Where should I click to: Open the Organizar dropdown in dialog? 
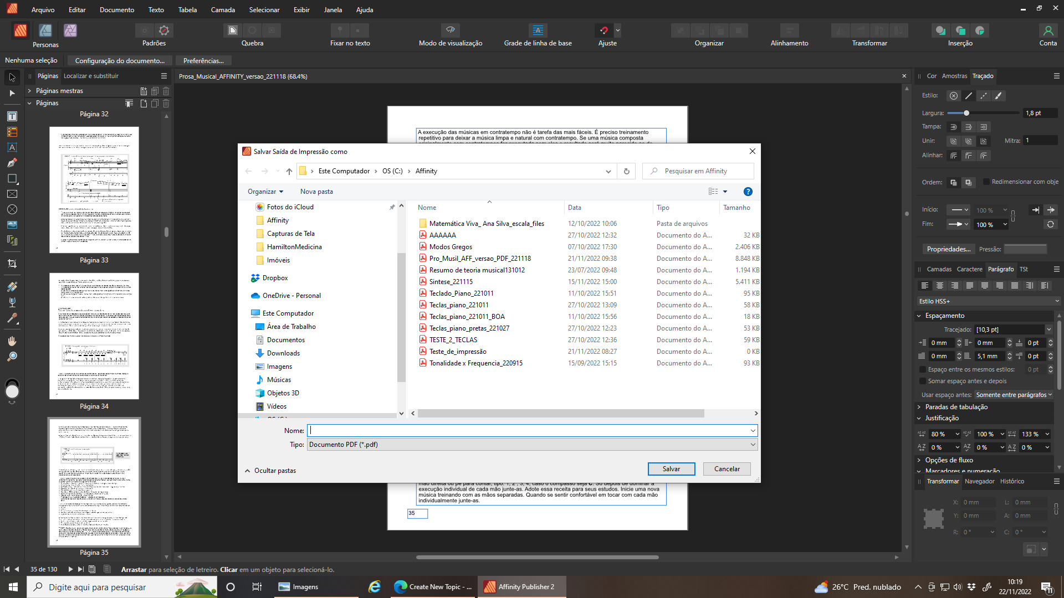coord(265,192)
